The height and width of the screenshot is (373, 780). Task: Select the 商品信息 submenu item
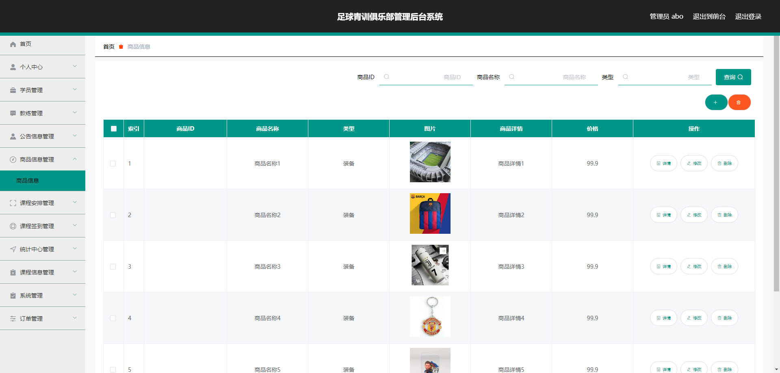(x=43, y=181)
